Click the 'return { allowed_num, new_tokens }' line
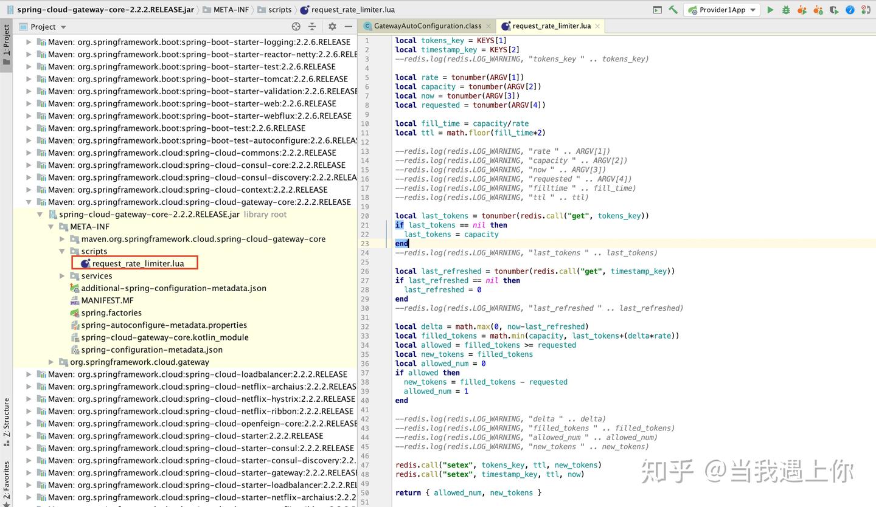876x507 pixels. (468, 493)
